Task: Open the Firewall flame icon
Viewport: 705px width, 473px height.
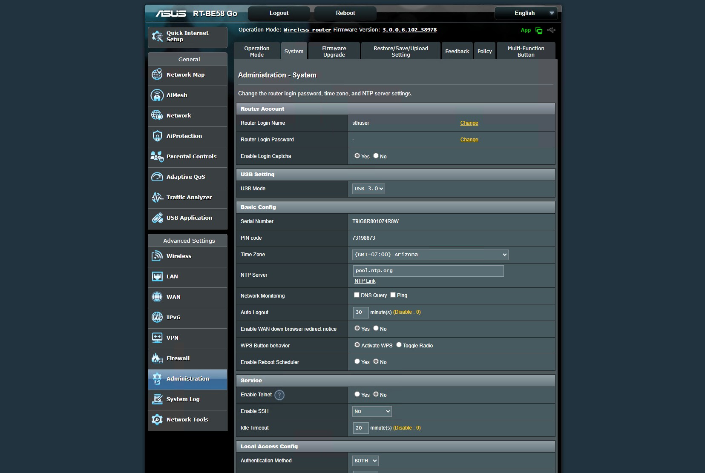Action: (x=157, y=358)
